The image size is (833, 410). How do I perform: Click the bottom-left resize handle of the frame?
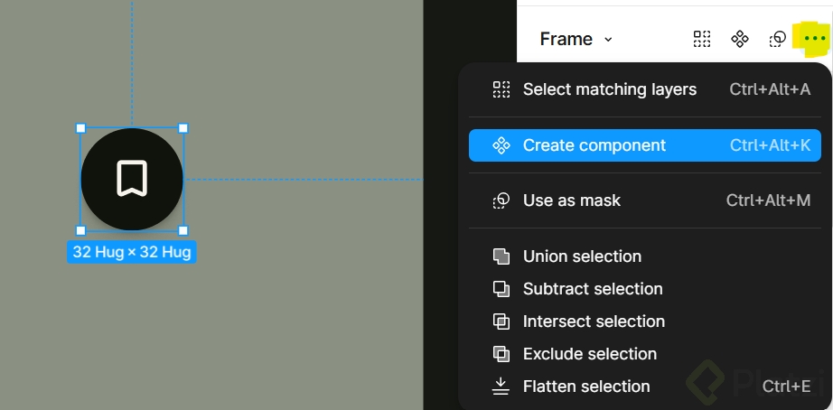tap(80, 230)
